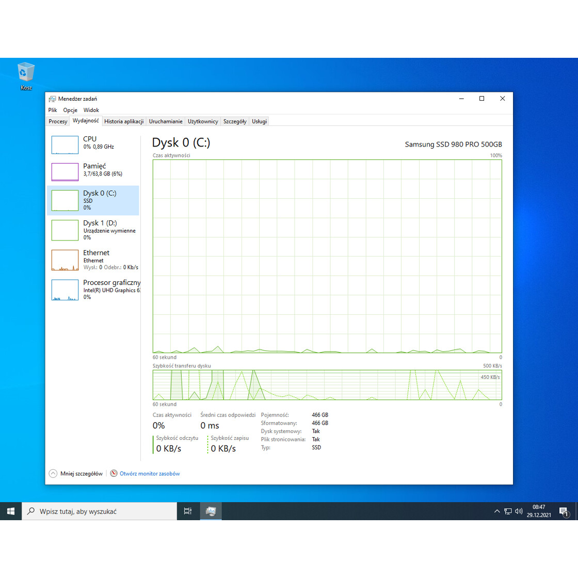The height and width of the screenshot is (578, 578).
Task: Switch to the Procesy tab
Action: [57, 121]
